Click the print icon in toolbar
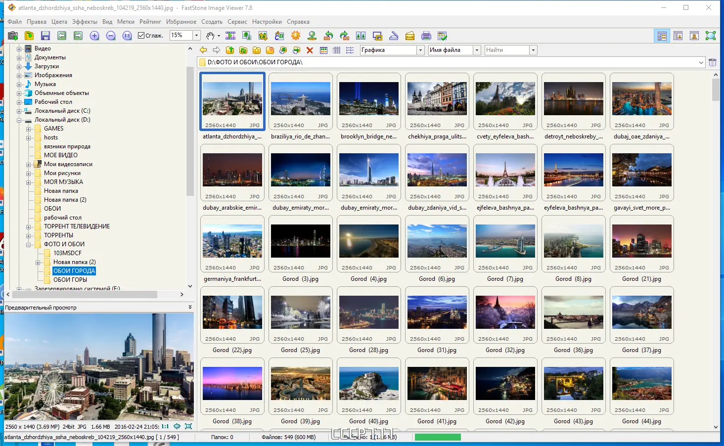Viewport: 724px width, 446px height. click(426, 36)
